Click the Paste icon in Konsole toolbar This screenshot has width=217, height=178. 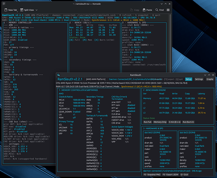click(144, 10)
